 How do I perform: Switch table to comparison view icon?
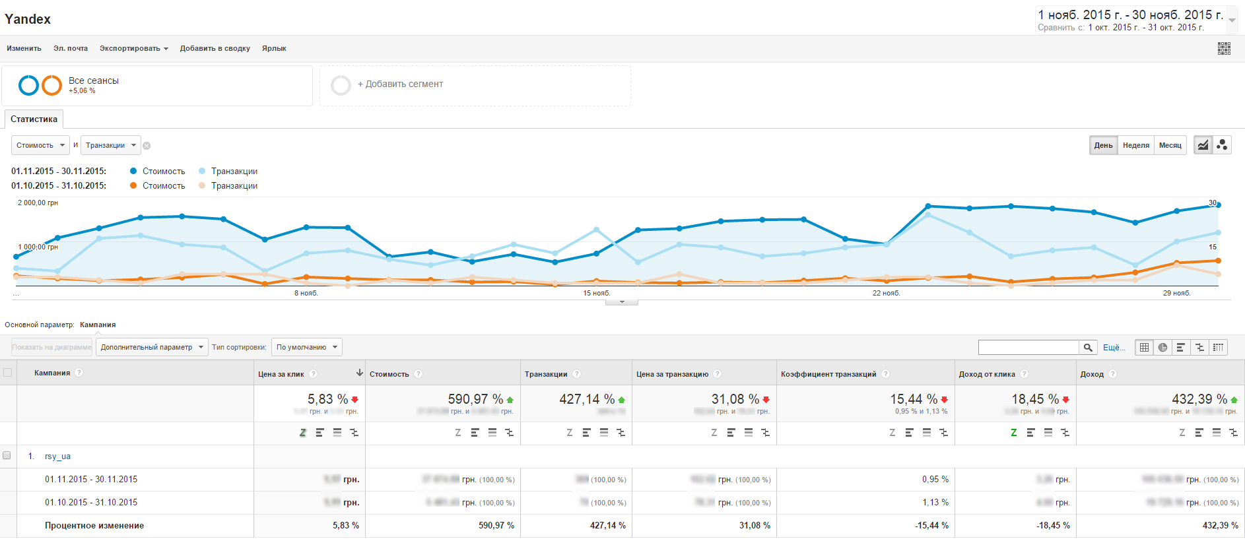click(x=1199, y=347)
